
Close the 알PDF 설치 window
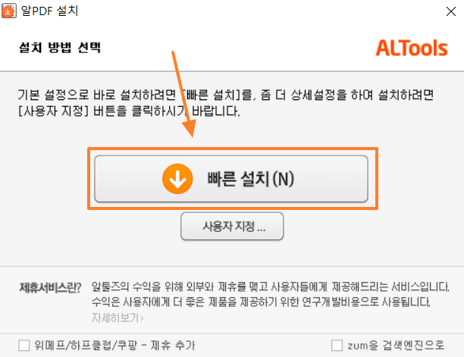click(x=450, y=11)
